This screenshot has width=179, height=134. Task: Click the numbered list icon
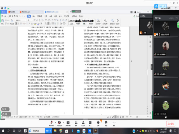(x=49, y=20)
